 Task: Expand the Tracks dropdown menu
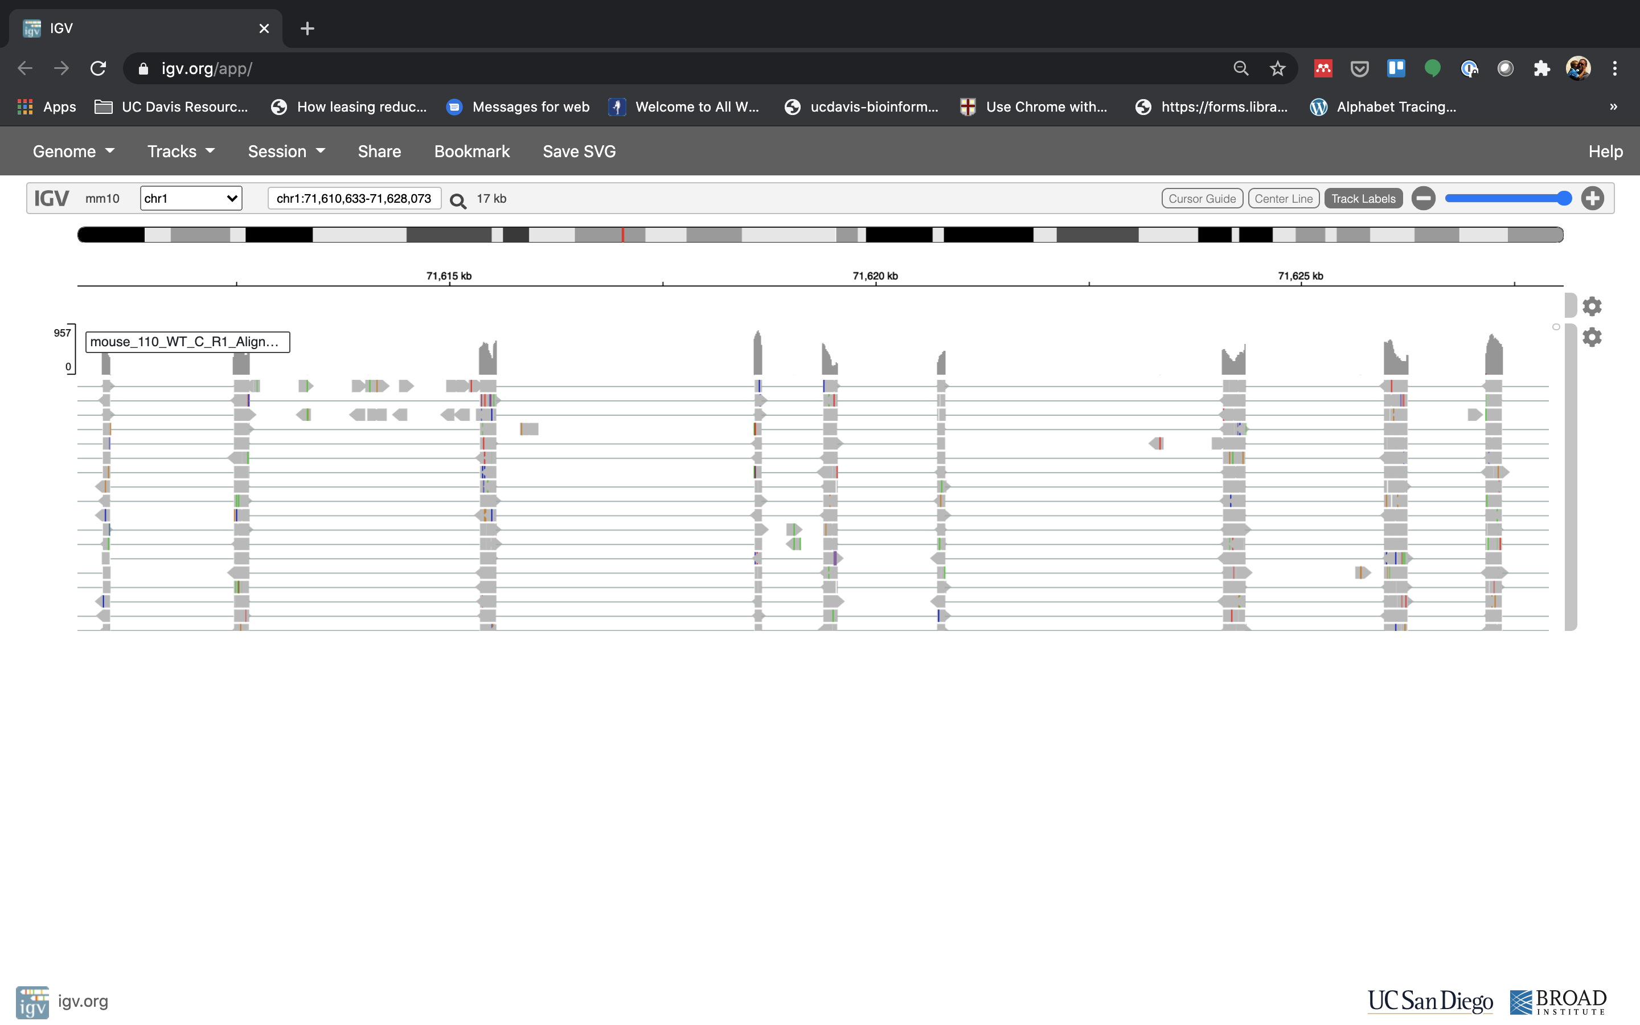(x=181, y=151)
